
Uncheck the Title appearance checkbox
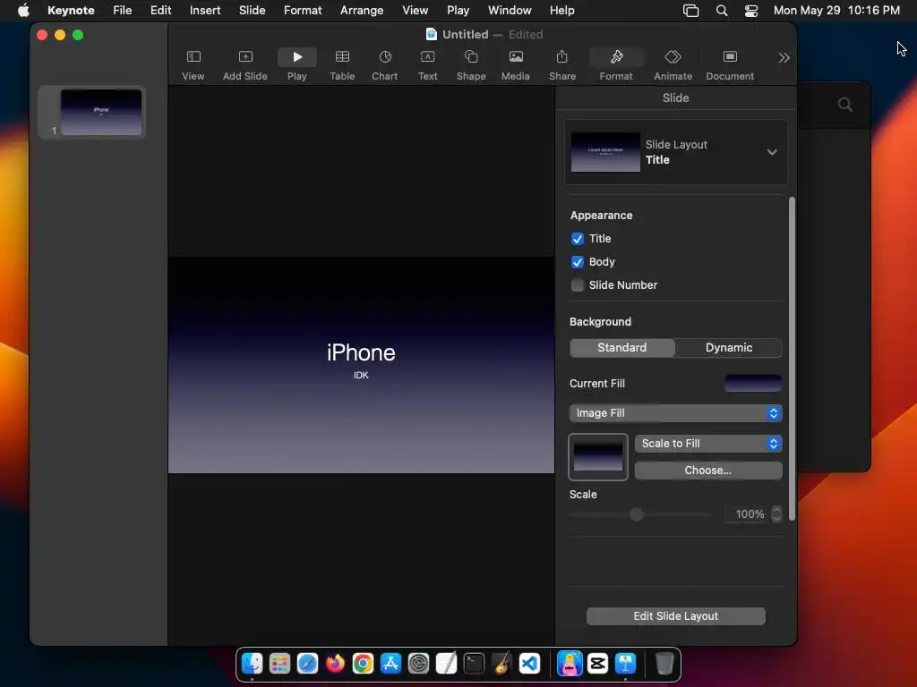(x=578, y=238)
